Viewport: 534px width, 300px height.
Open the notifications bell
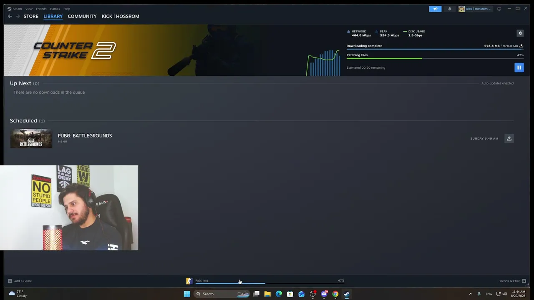tap(450, 9)
